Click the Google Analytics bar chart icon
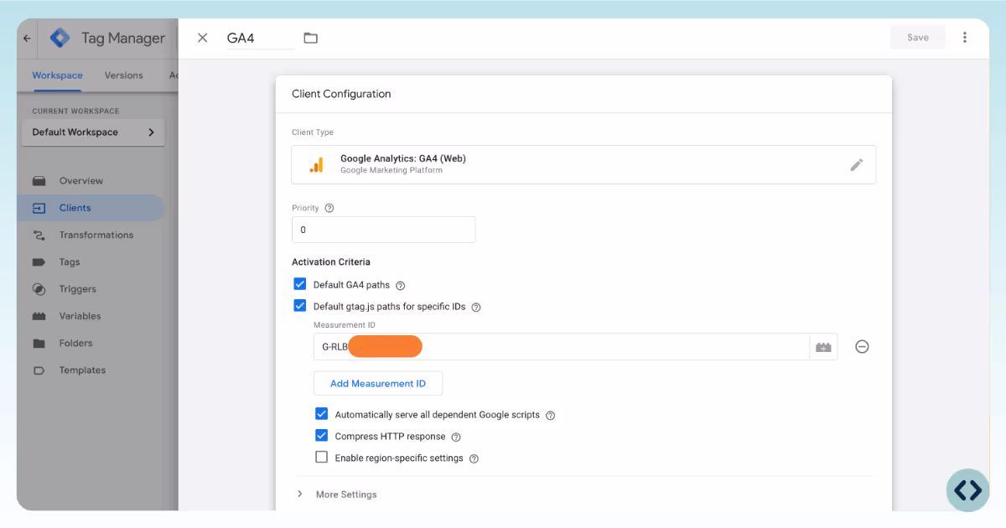Screen dimensions: 1006x528 click(316, 165)
